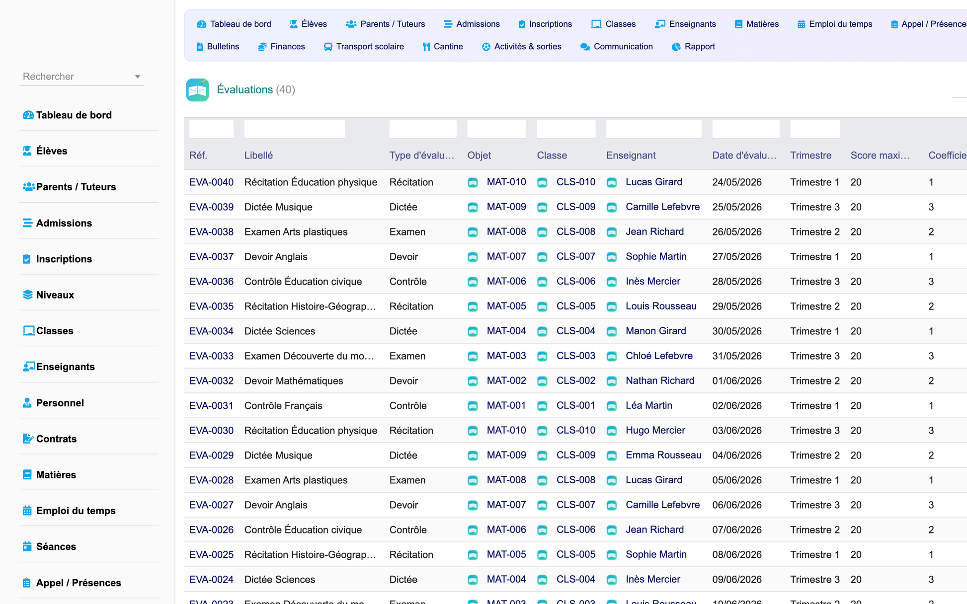The width and height of the screenshot is (967, 604).
Task: Open Inscriptions tab in top navigation
Action: pos(545,24)
